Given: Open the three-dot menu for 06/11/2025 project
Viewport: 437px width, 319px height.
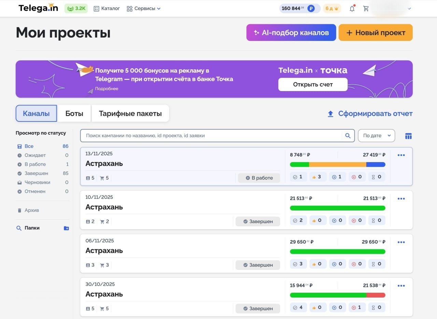Looking at the screenshot, I should (401, 242).
